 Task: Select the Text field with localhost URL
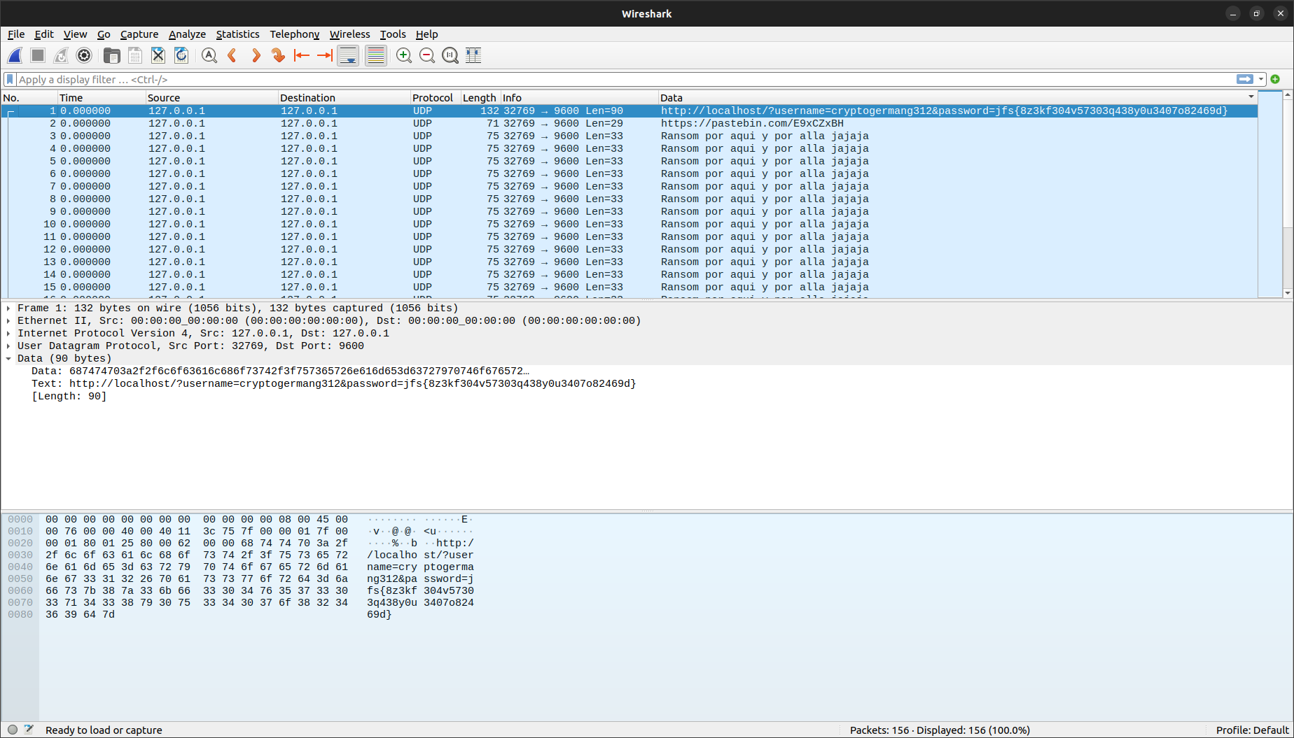tap(333, 383)
